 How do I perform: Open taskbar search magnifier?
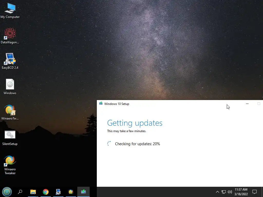click(x=20, y=192)
